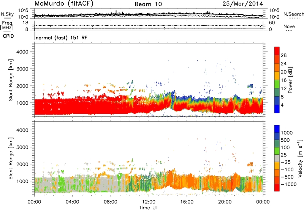Click the '18' frequency axis tick label
Viewport: 304px width, 210px height.
[25, 23]
